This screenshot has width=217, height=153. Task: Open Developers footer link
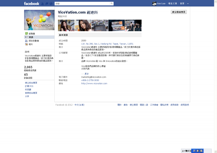pos(144,105)
